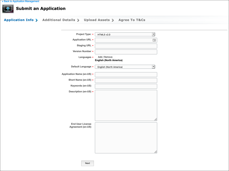Screen dimensions: 229x171
Task: Click the chevron icon after Additional Details
Action: point(78,20)
